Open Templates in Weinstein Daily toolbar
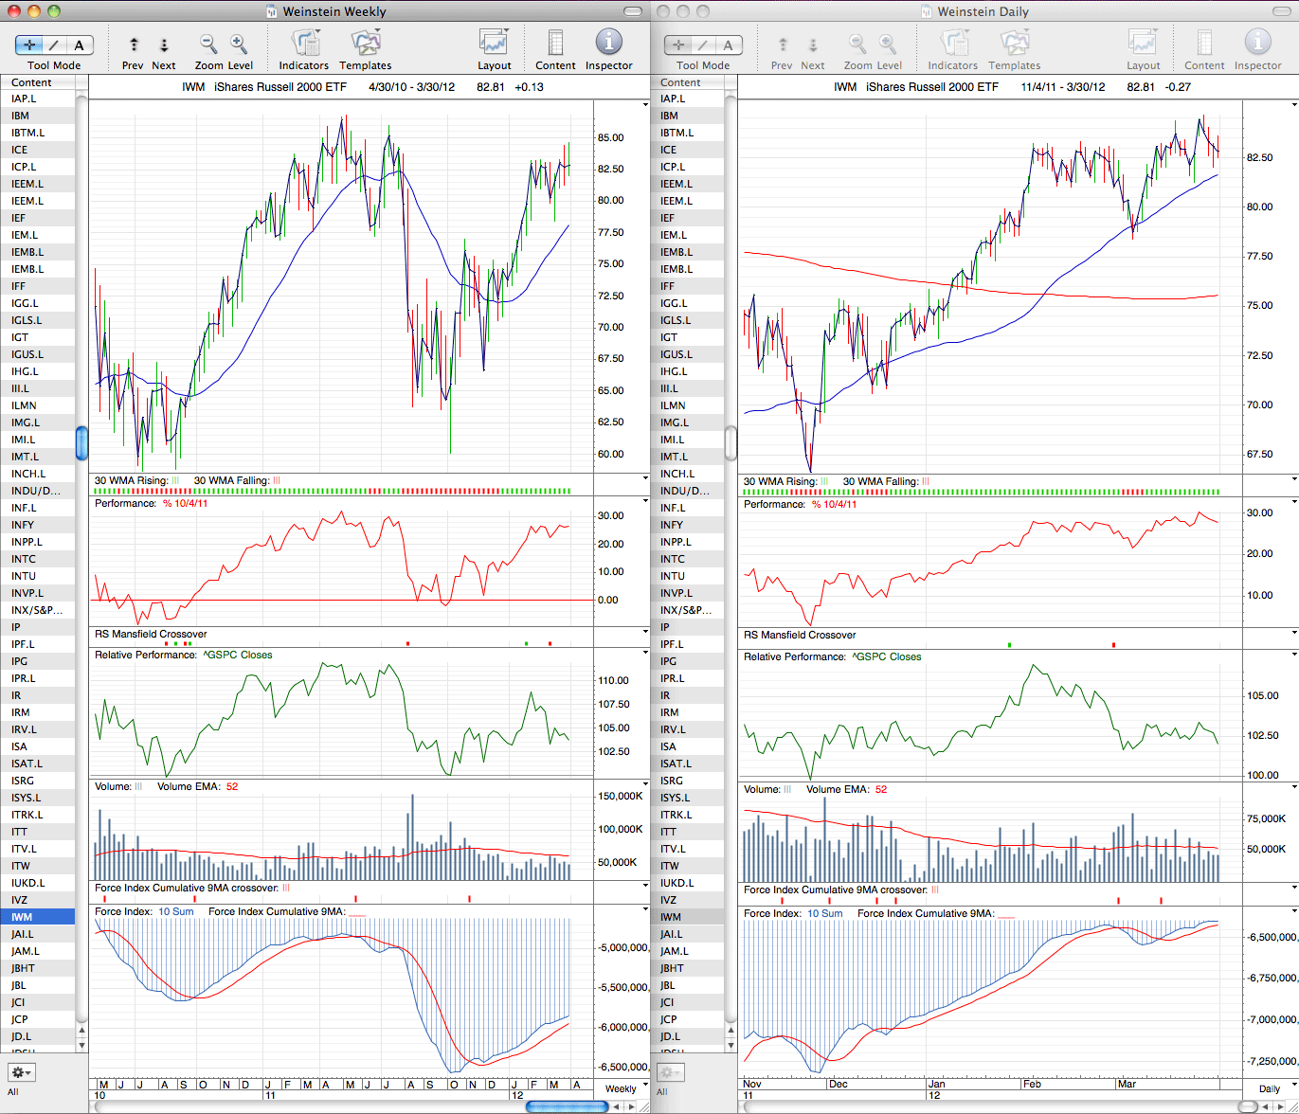 pyautogui.click(x=1015, y=43)
